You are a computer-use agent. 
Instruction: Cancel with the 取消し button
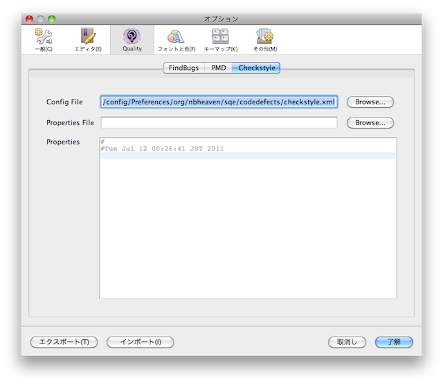point(347,342)
